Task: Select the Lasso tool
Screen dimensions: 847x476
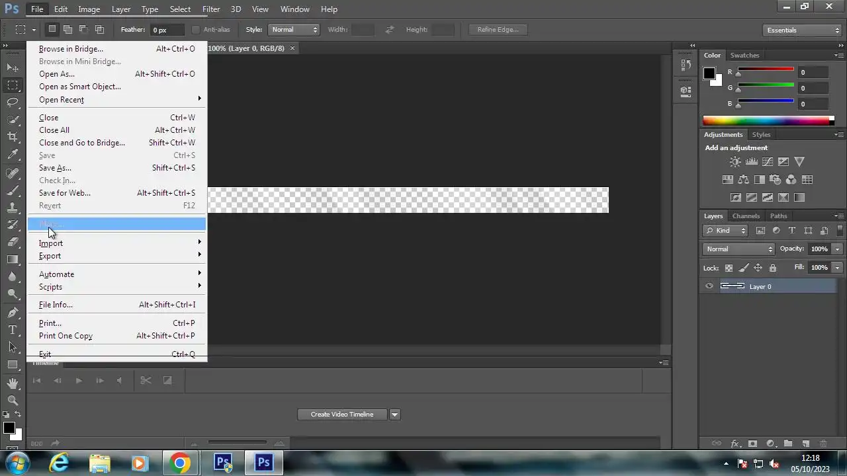Action: tap(13, 102)
